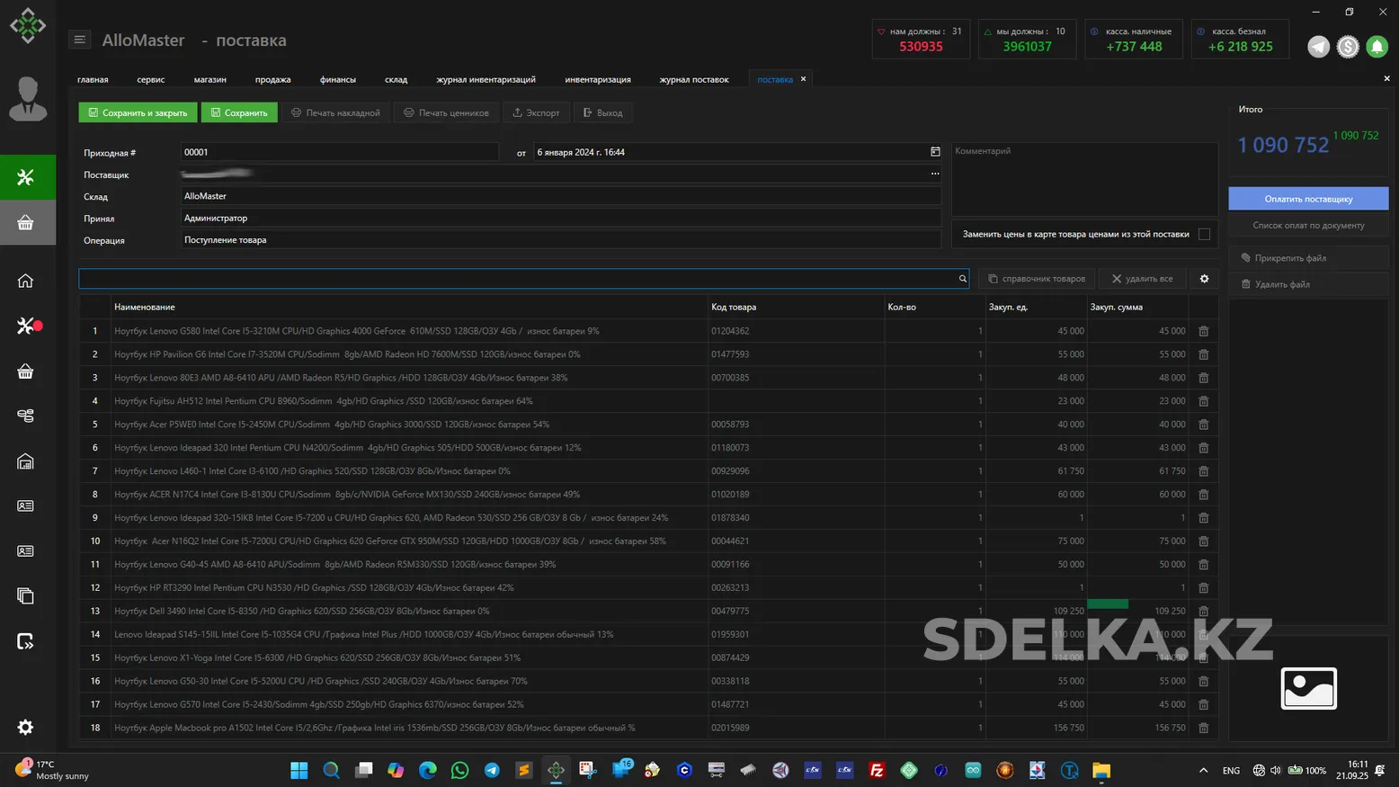Open the финансы menu tab
This screenshot has height=787, width=1399.
click(x=337, y=79)
